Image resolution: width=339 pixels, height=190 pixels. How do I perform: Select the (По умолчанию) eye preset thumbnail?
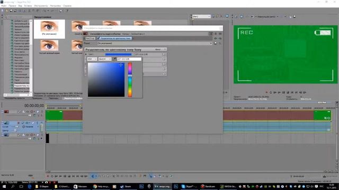coord(49,28)
